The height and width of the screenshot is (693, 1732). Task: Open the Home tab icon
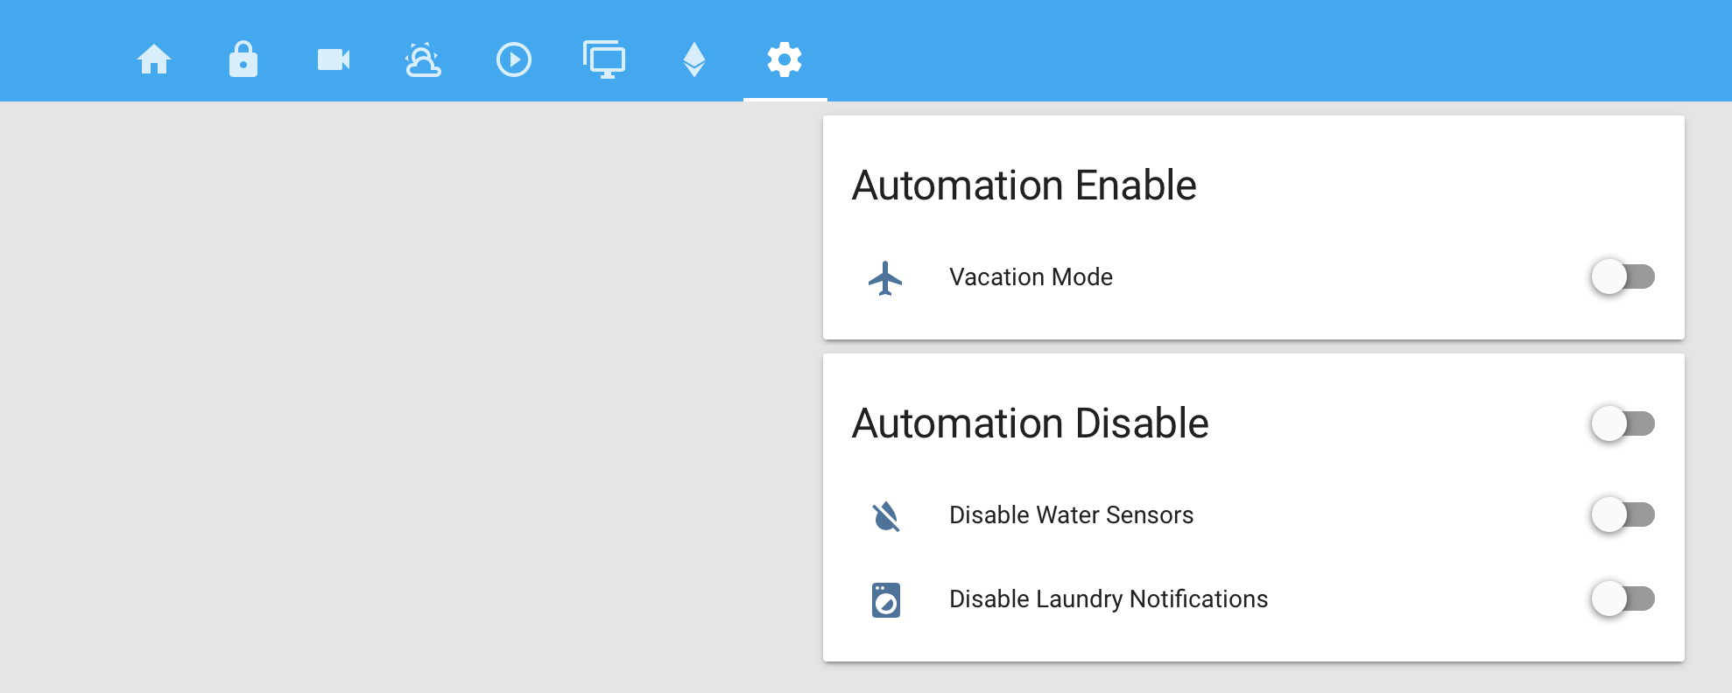click(x=154, y=59)
